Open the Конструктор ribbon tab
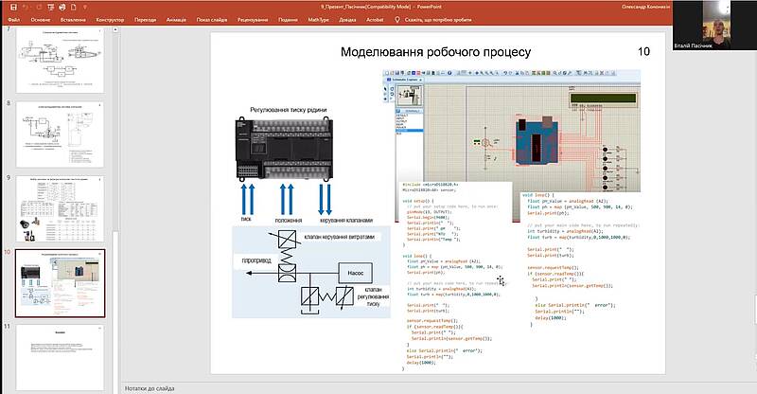The width and height of the screenshot is (757, 394). tap(110, 20)
